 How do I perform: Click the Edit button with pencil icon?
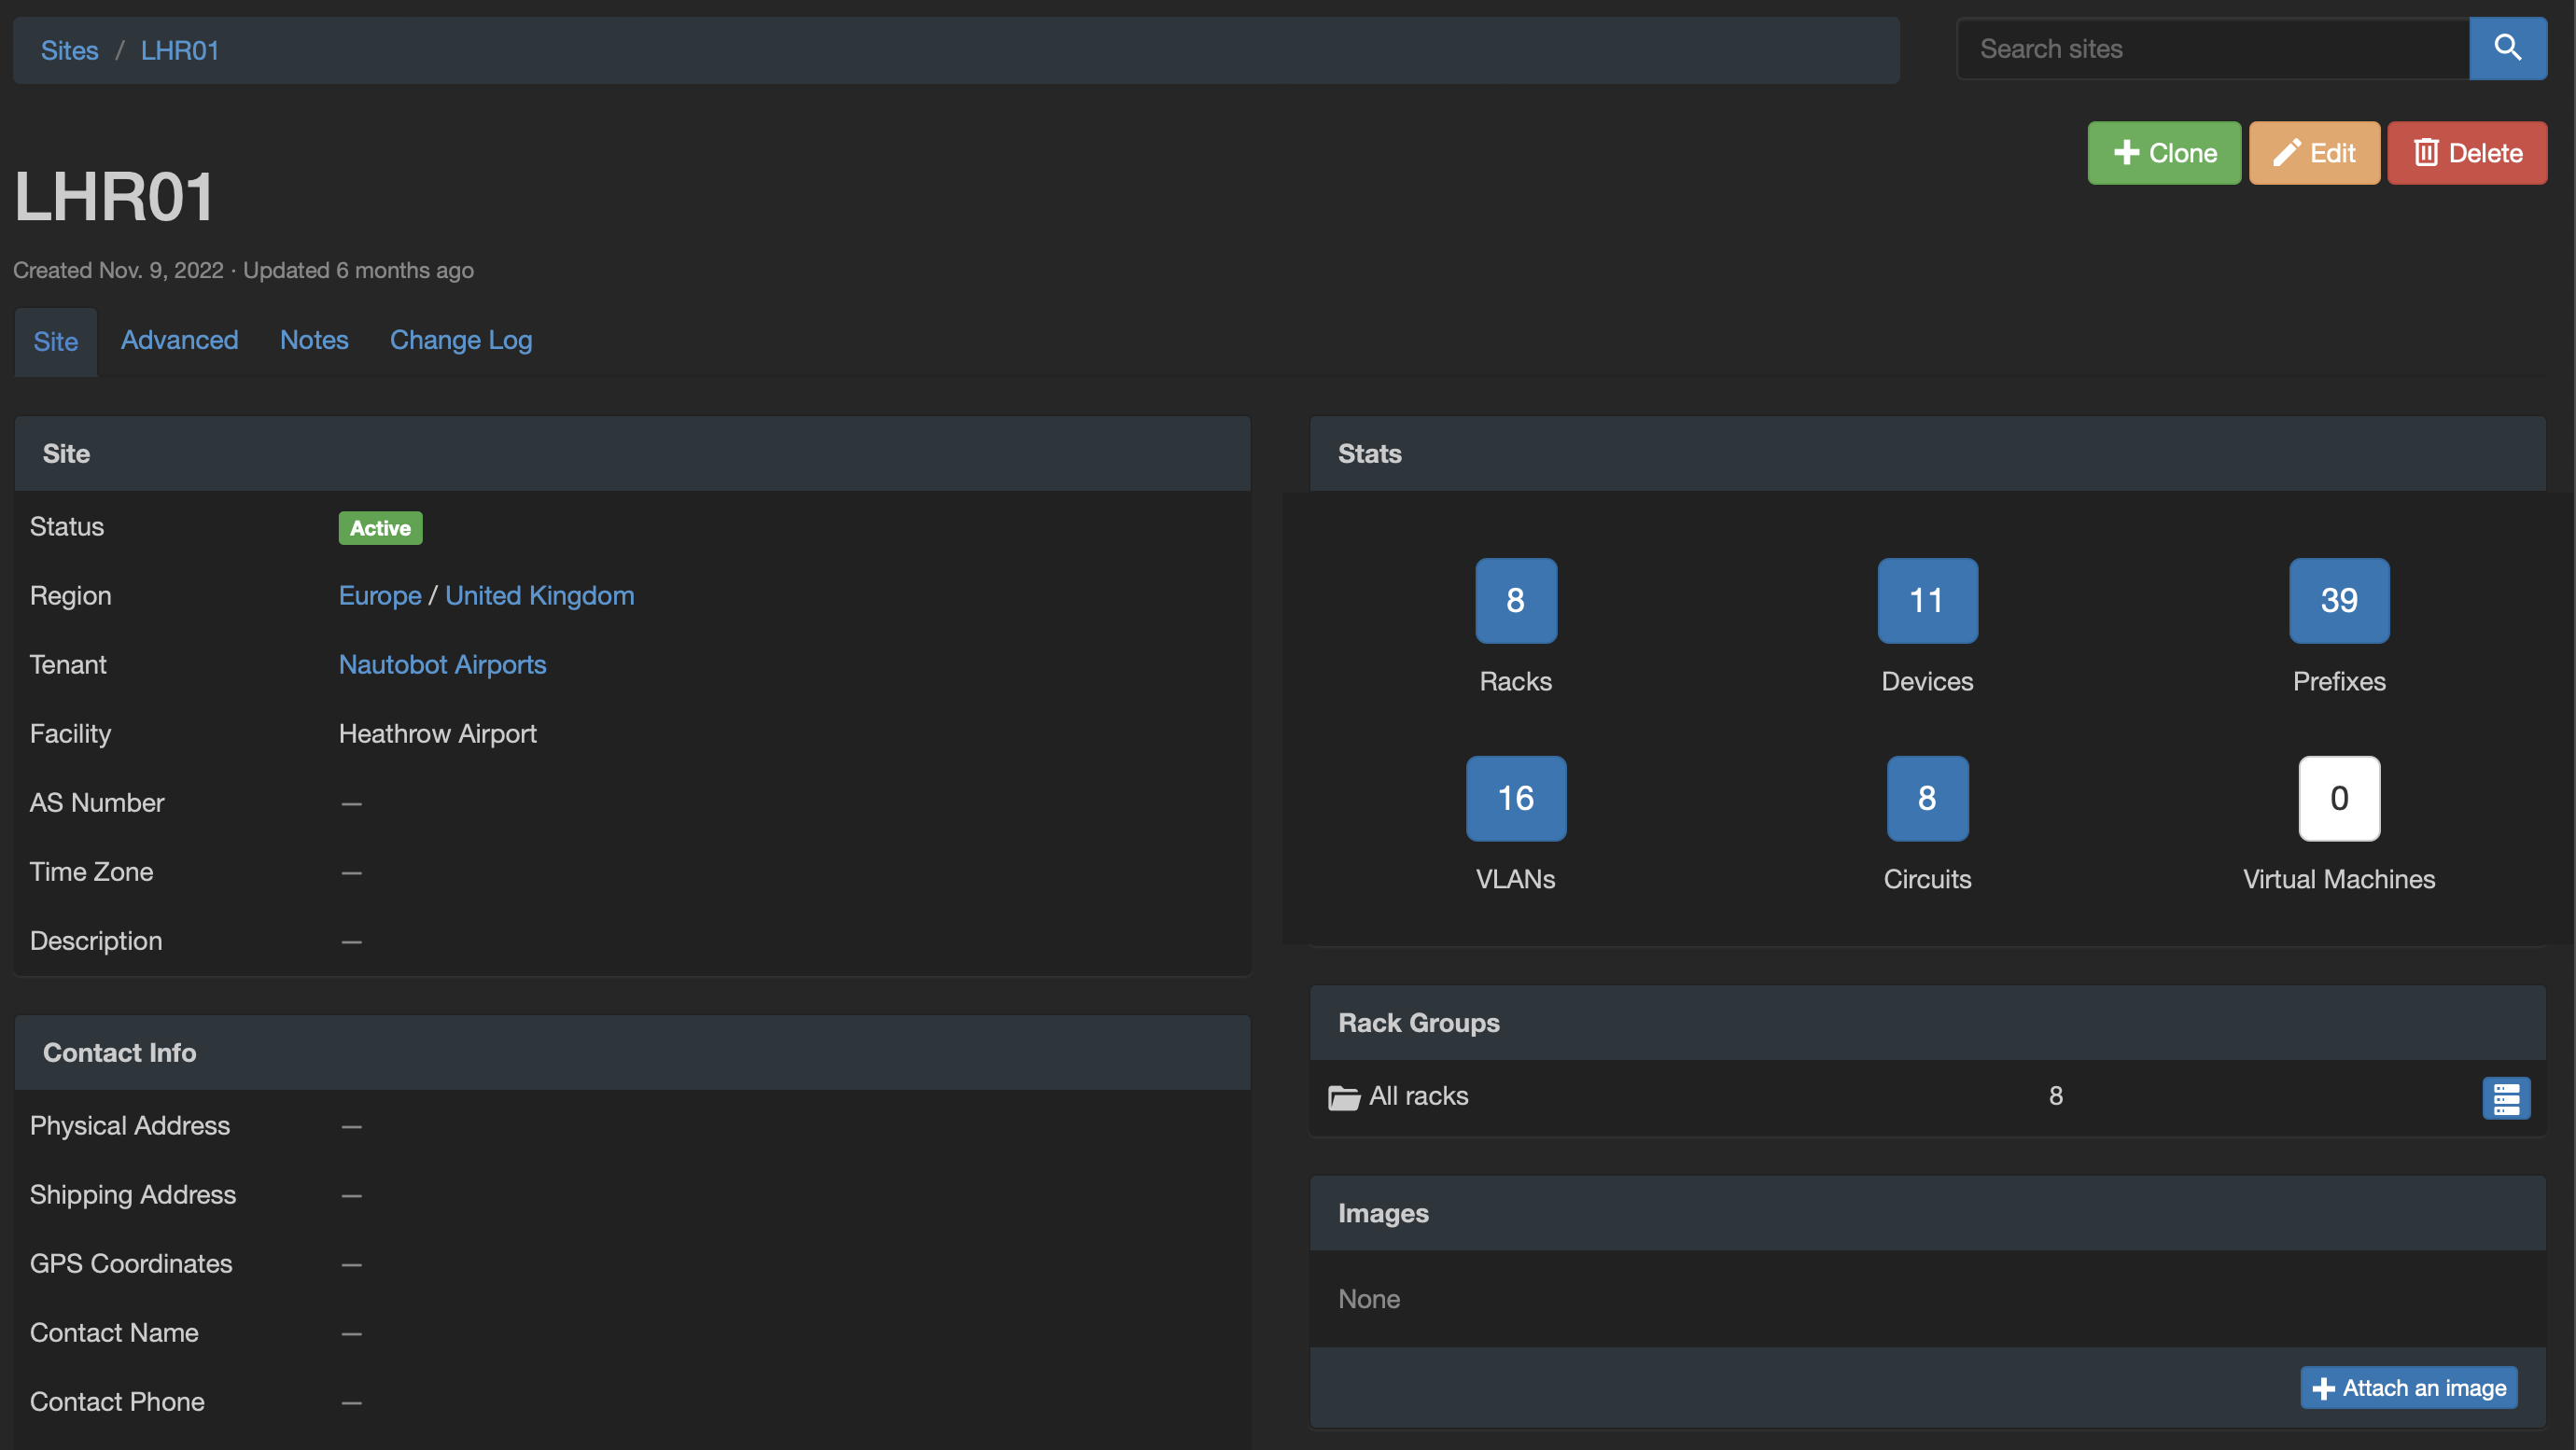pos(2314,153)
